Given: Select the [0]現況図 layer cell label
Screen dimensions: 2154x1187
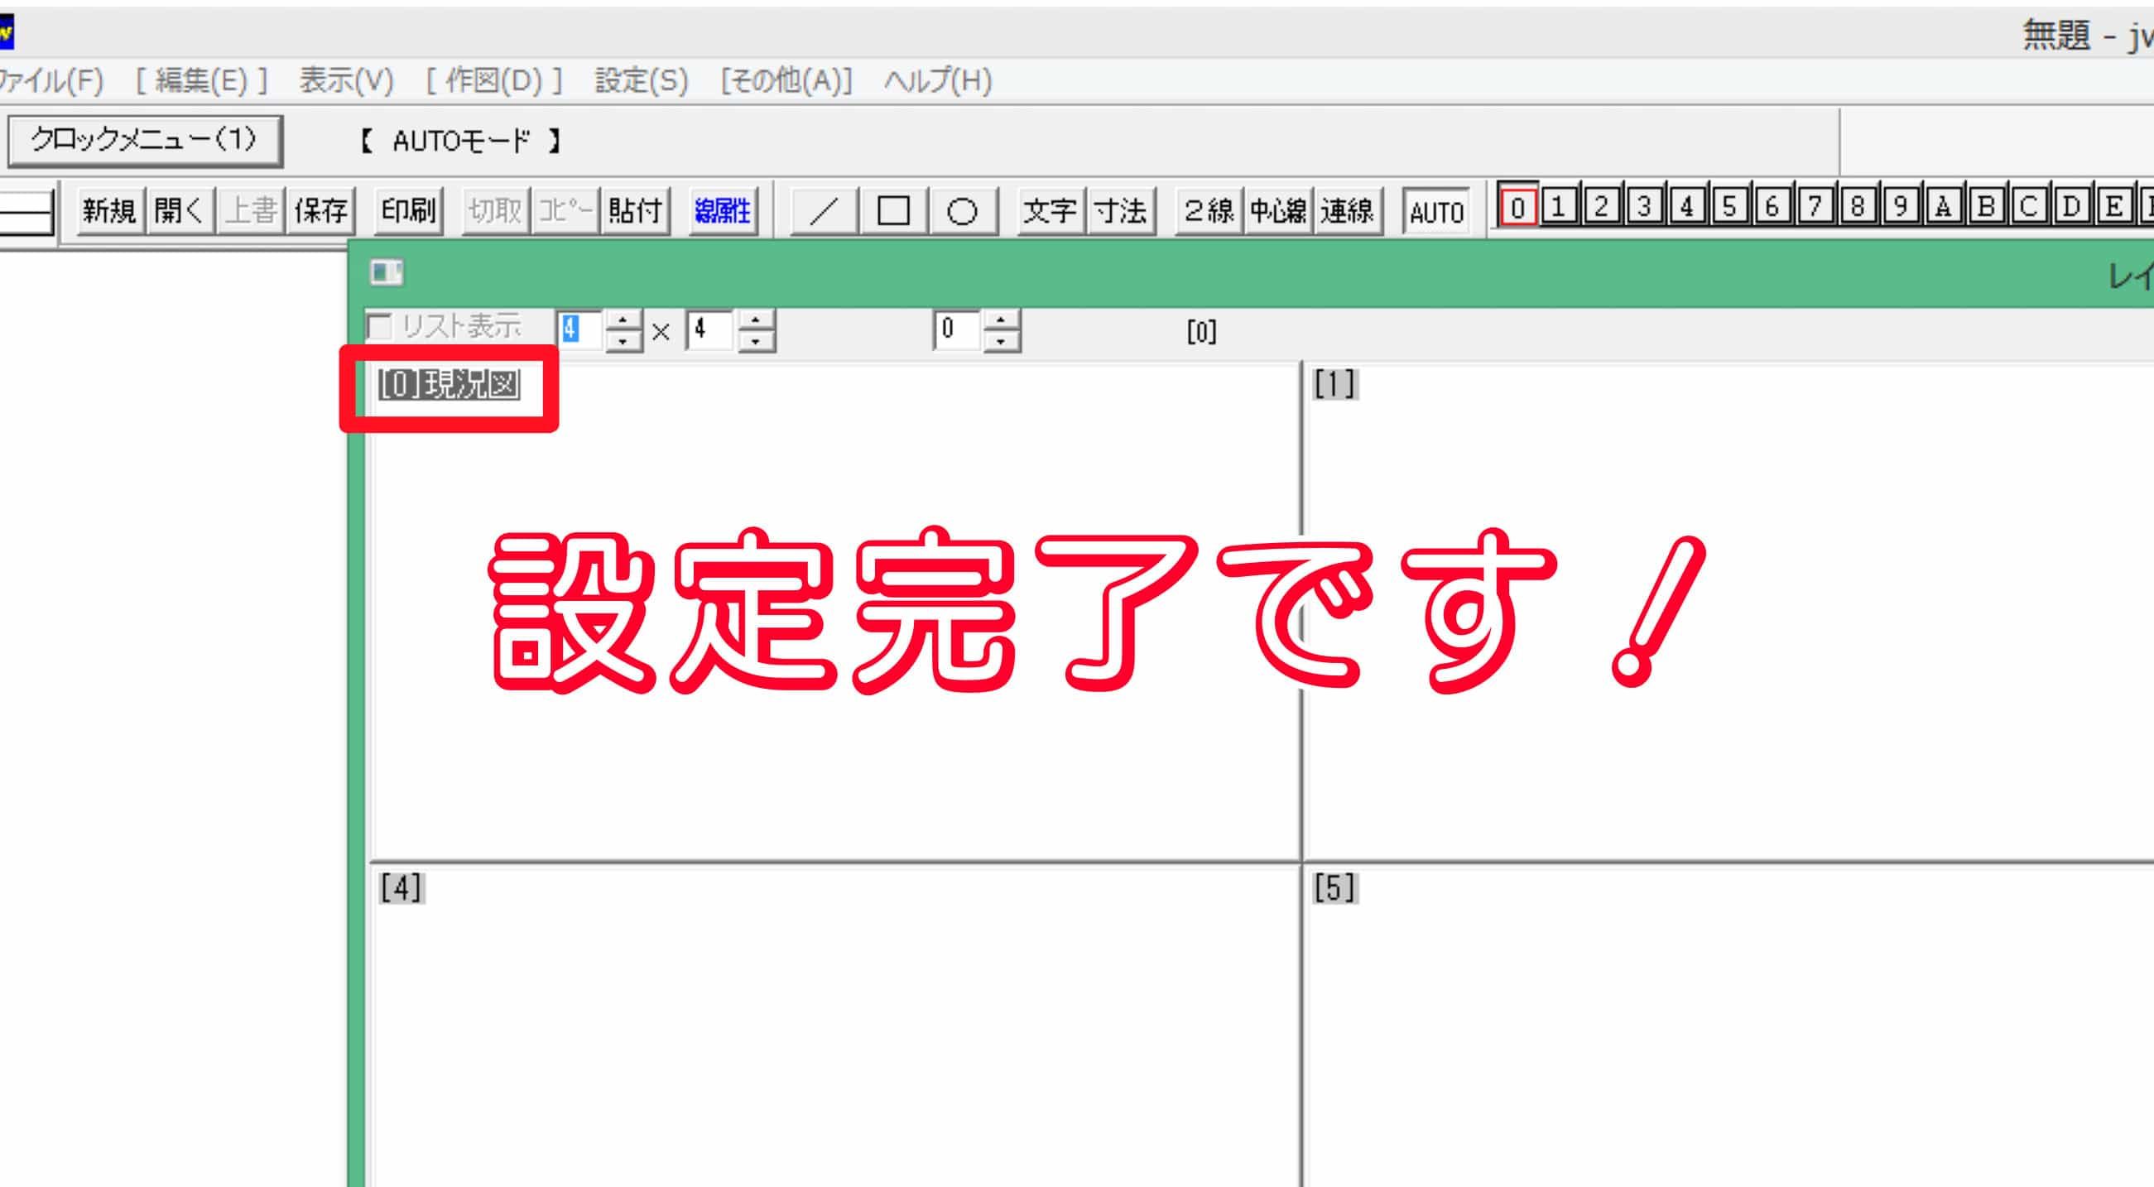Looking at the screenshot, I should point(449,386).
